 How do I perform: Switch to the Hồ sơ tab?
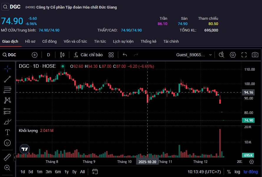point(30,42)
